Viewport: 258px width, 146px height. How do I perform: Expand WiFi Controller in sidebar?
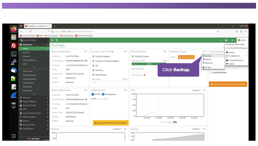pyautogui.click(x=34, y=117)
